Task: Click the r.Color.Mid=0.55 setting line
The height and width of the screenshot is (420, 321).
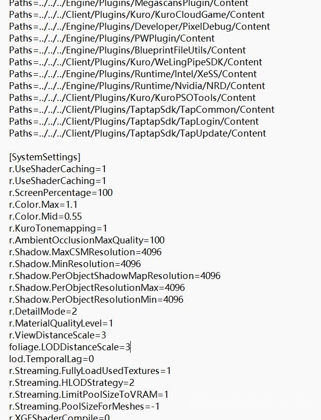Action: (46, 217)
